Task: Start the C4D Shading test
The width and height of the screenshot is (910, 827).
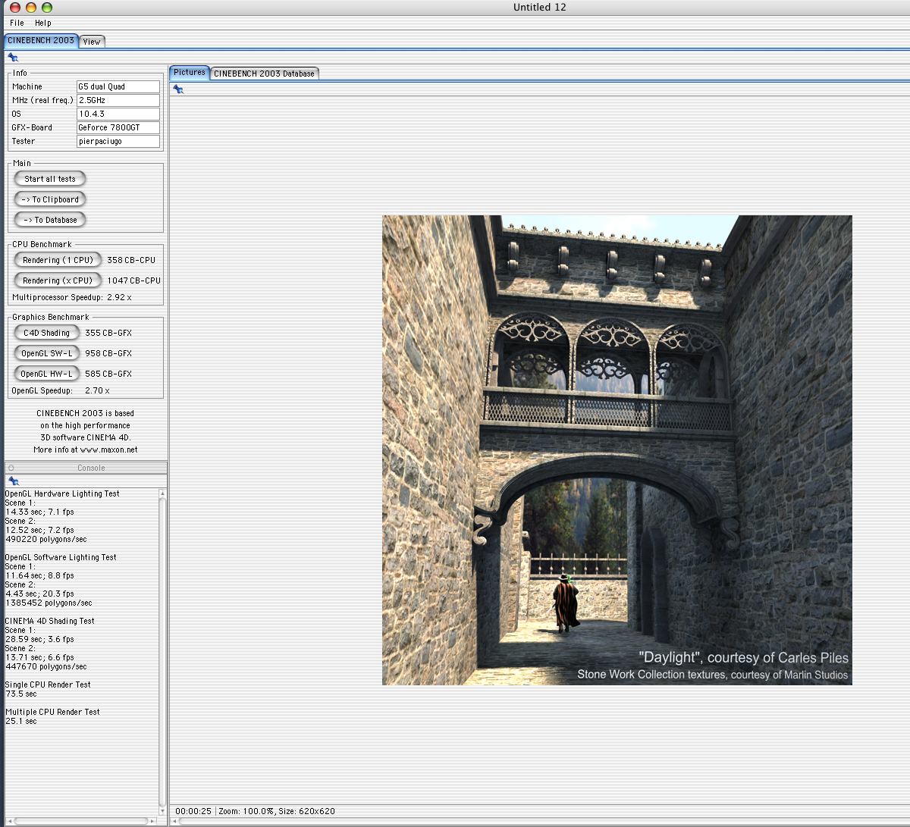Action: tap(46, 333)
